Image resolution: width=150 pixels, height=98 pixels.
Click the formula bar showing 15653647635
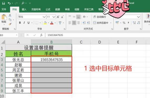[x=98, y=35]
